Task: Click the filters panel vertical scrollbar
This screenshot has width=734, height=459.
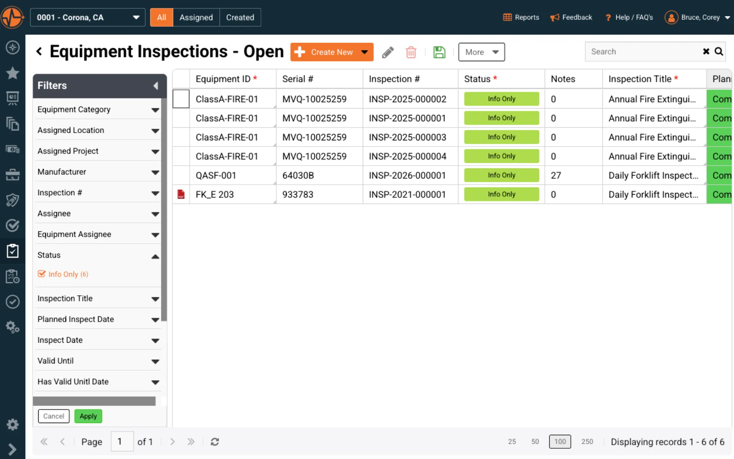Action: click(164, 210)
